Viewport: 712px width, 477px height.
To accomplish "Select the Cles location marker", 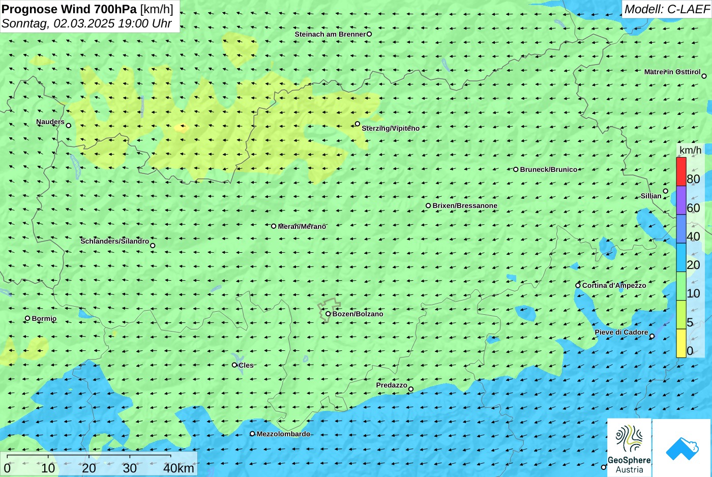I will pos(234,365).
